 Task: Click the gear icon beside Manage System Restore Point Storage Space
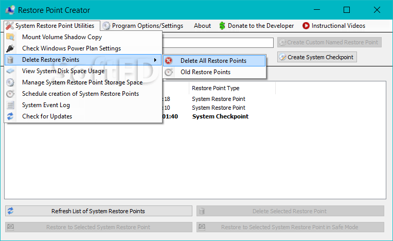[10, 82]
